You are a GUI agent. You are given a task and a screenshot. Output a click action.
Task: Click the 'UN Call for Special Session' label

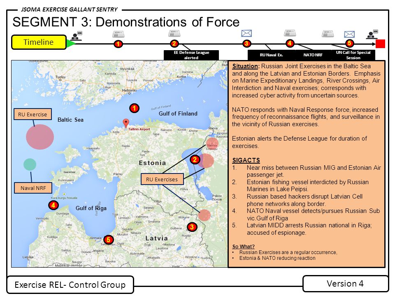353,55
